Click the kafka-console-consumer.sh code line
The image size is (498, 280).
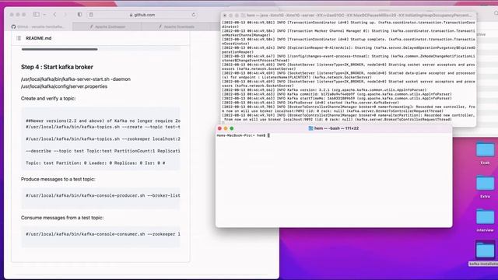coord(103,234)
